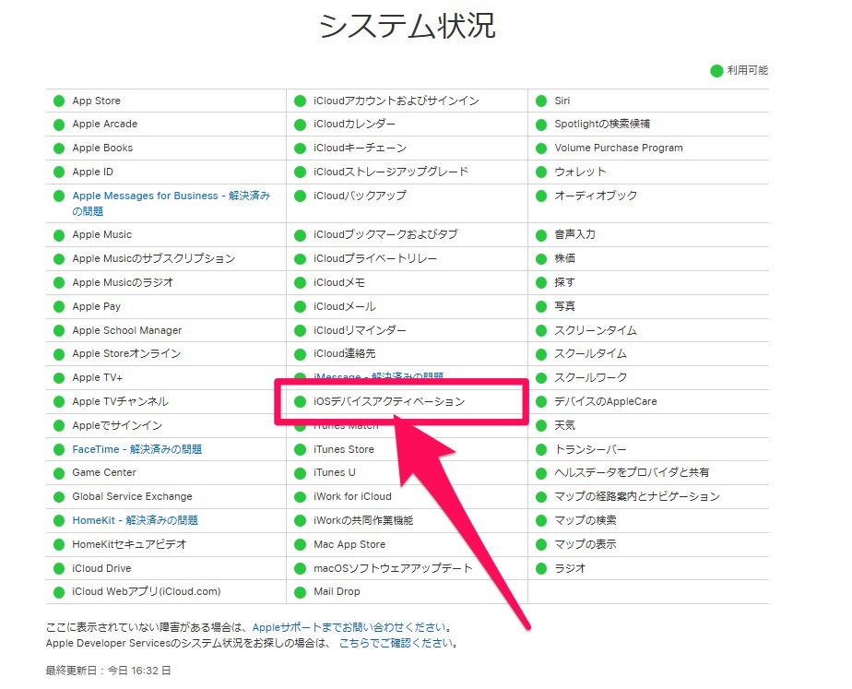Select the トランシーバー row text
This screenshot has height=689, width=852.
point(591,449)
